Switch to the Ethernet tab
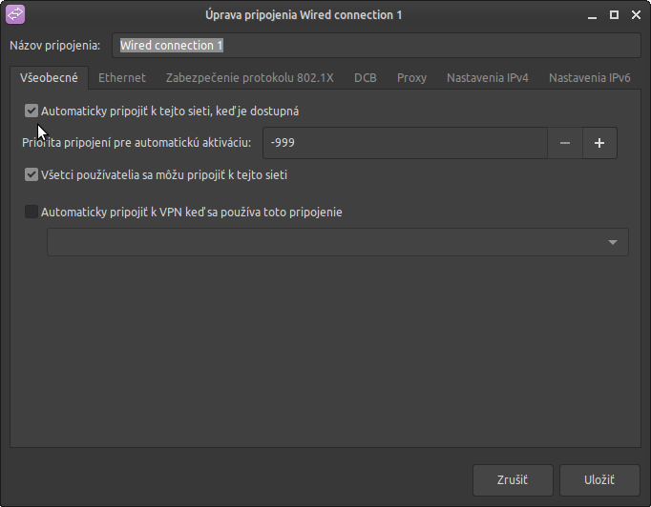The height and width of the screenshot is (507, 651). pos(122,78)
